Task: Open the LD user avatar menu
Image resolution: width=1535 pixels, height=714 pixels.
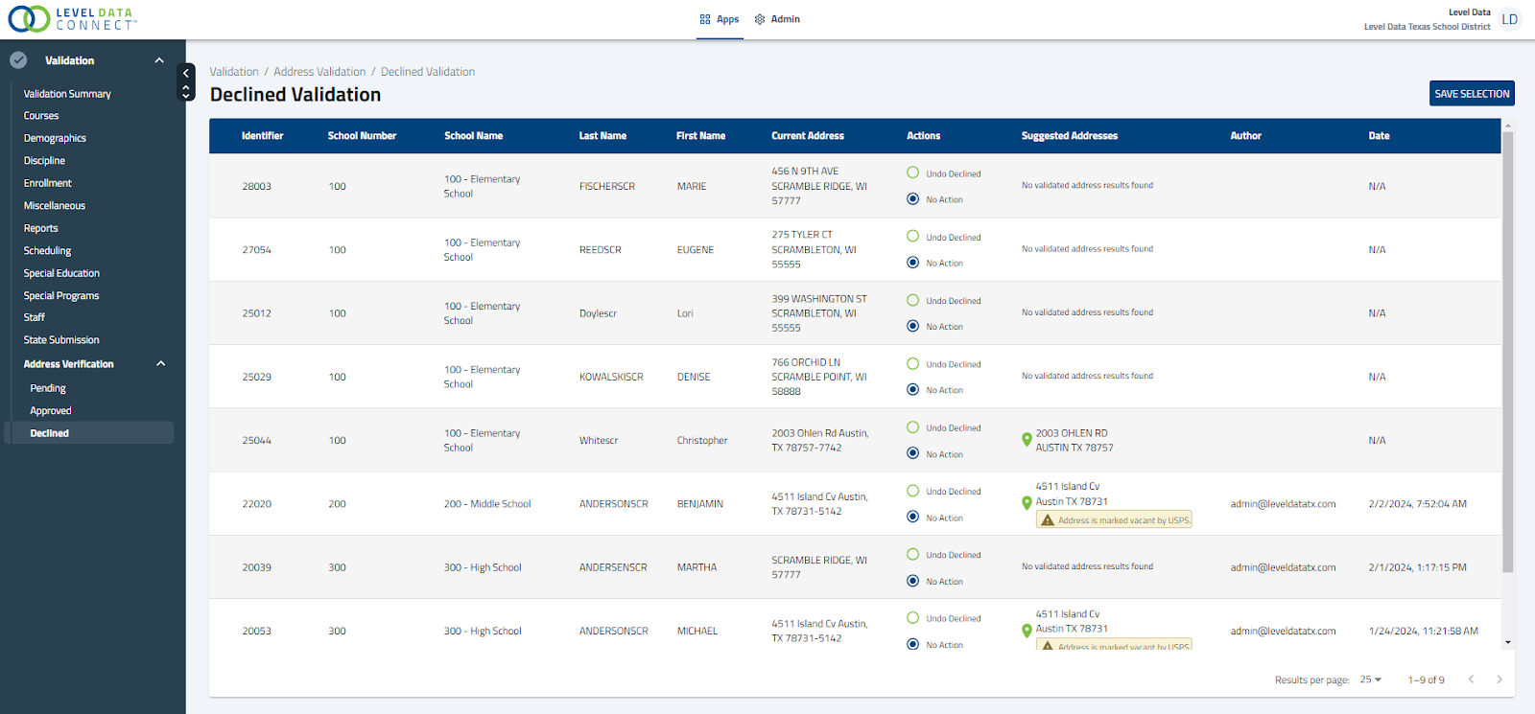Action: (1510, 19)
